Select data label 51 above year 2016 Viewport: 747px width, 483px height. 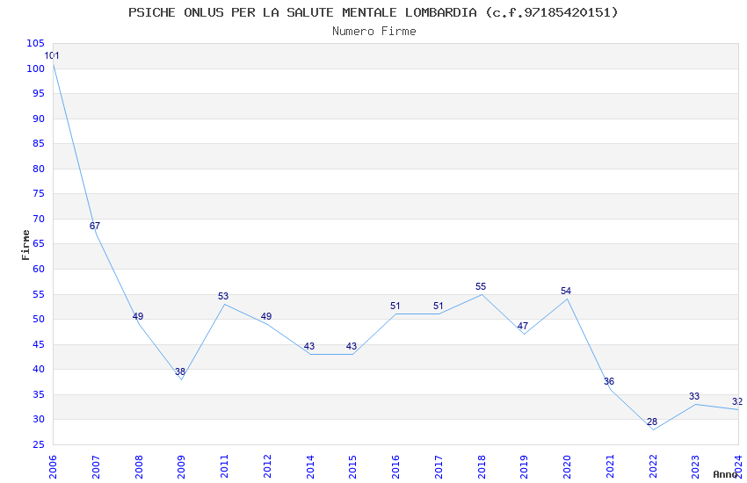[395, 306]
